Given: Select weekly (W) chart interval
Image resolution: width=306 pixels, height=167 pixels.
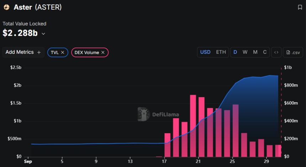Looking at the screenshot, I should point(245,52).
